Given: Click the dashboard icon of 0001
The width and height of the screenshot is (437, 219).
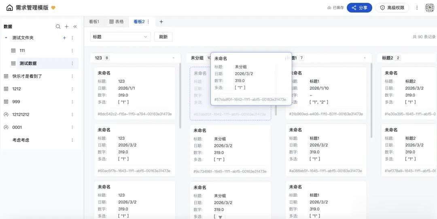Looking at the screenshot, I should (x=6, y=127).
